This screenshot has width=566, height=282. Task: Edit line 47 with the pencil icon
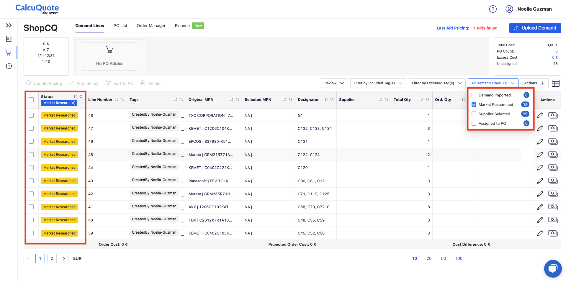(540, 128)
